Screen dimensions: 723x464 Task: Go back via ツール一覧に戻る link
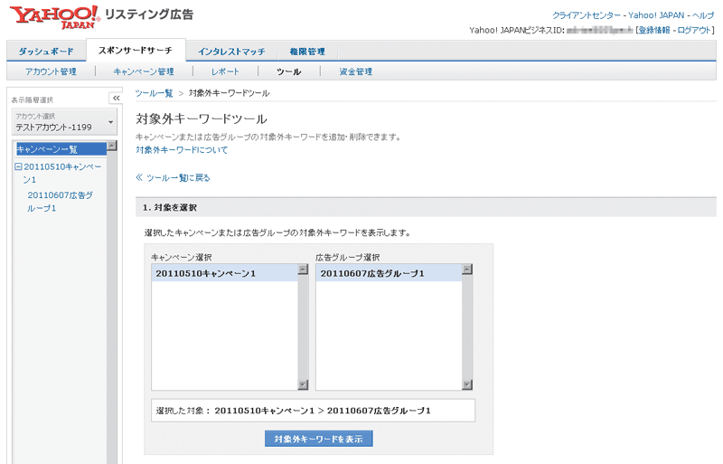pos(177,178)
